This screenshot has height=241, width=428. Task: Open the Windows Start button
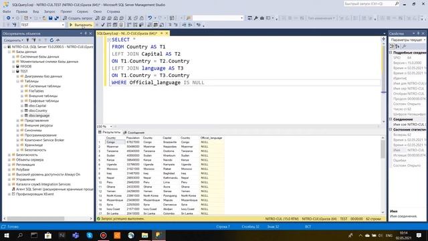point(7,235)
